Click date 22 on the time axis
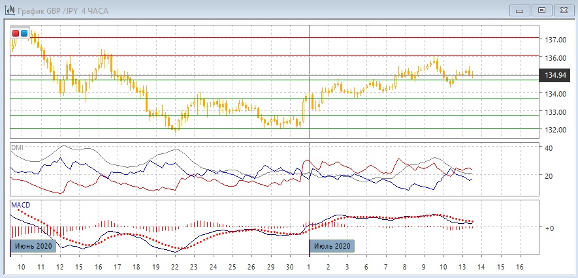This screenshot has height=278, width=578. tap(174, 268)
